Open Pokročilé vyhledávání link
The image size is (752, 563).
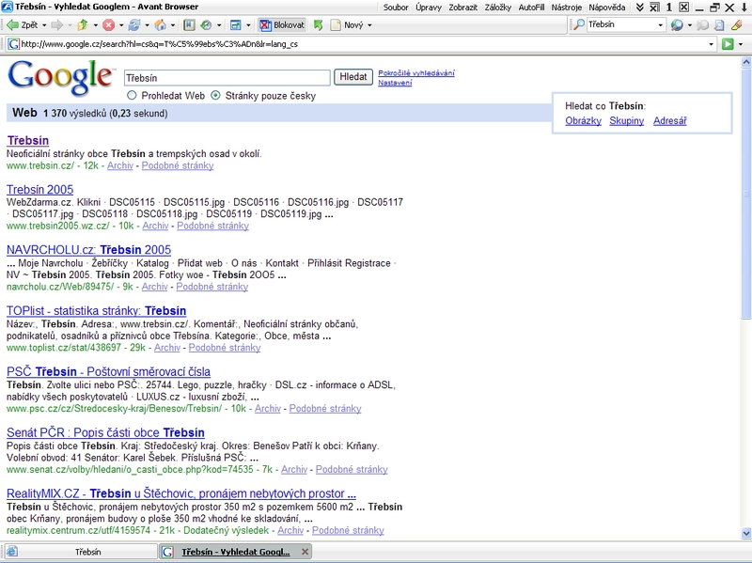click(x=416, y=73)
